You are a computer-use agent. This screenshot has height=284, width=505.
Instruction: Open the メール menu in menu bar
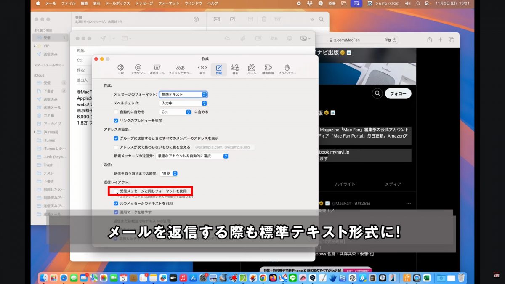[50, 3]
